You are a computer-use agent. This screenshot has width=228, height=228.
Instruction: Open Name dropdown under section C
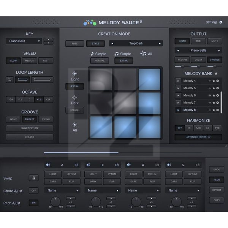[x=183, y=190]
